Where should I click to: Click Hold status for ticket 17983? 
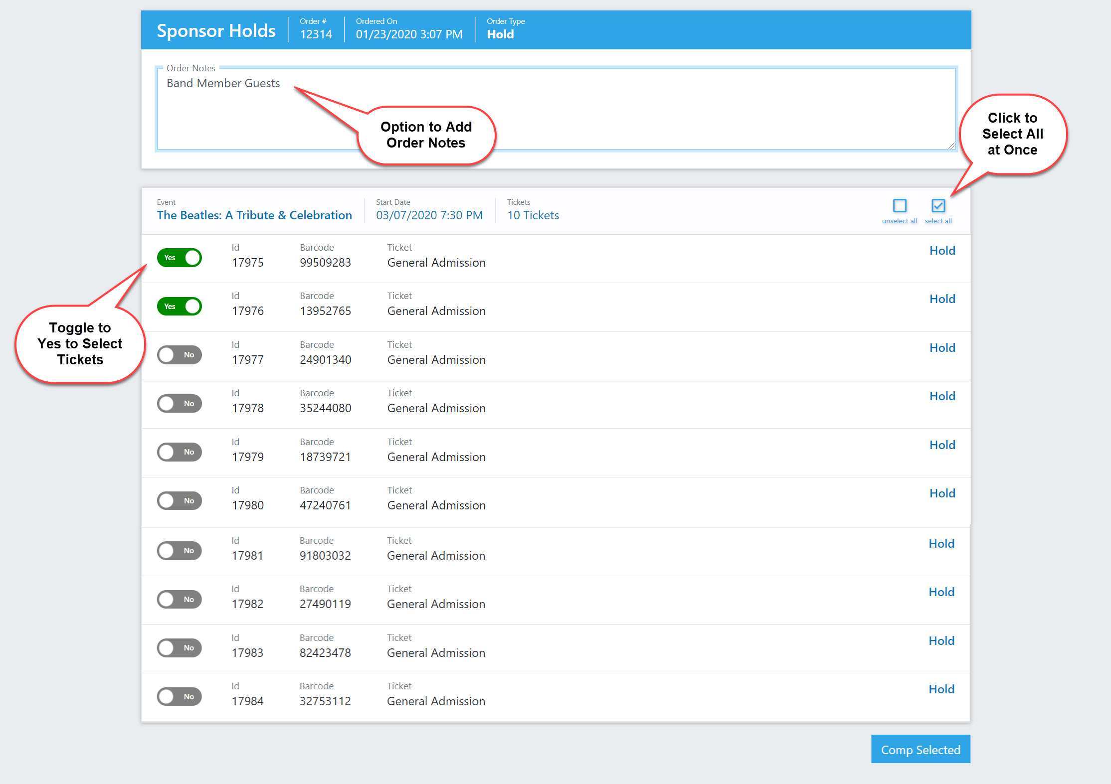tap(941, 640)
